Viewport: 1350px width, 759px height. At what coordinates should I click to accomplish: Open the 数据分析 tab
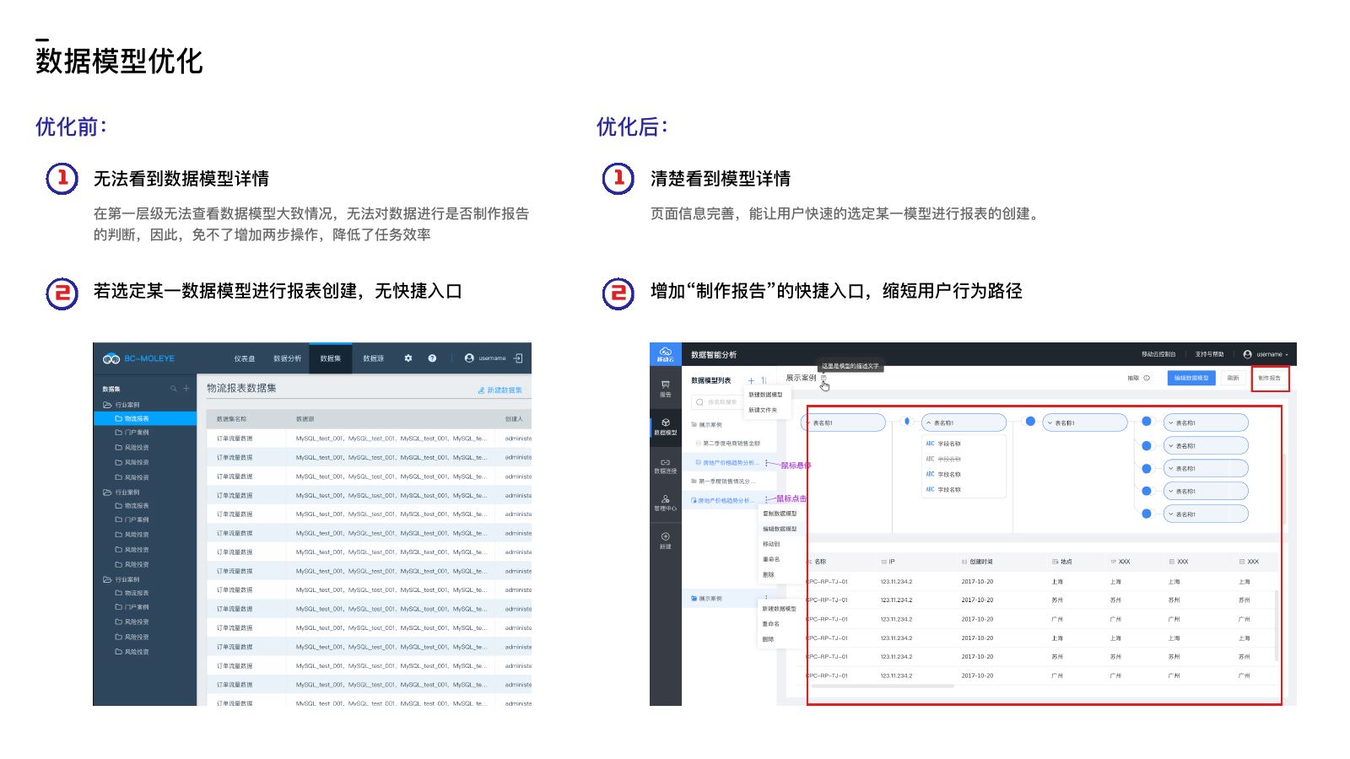click(287, 358)
